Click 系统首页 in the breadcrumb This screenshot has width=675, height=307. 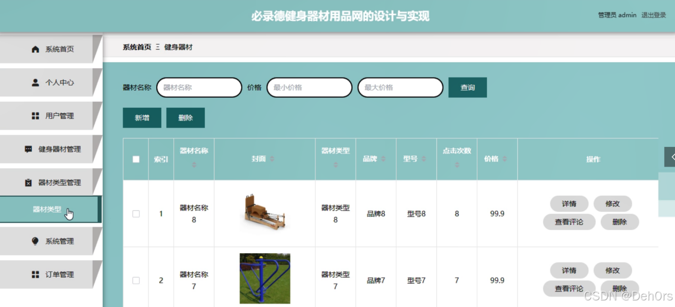pyautogui.click(x=137, y=47)
